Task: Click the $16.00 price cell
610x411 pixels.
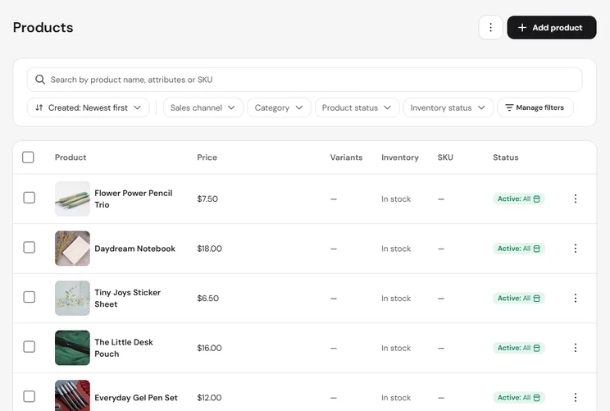Action: [x=209, y=348]
